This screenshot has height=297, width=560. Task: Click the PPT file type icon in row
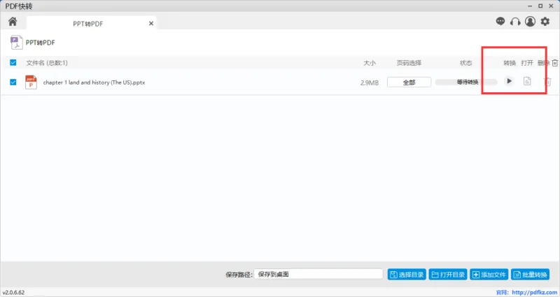[x=31, y=82]
